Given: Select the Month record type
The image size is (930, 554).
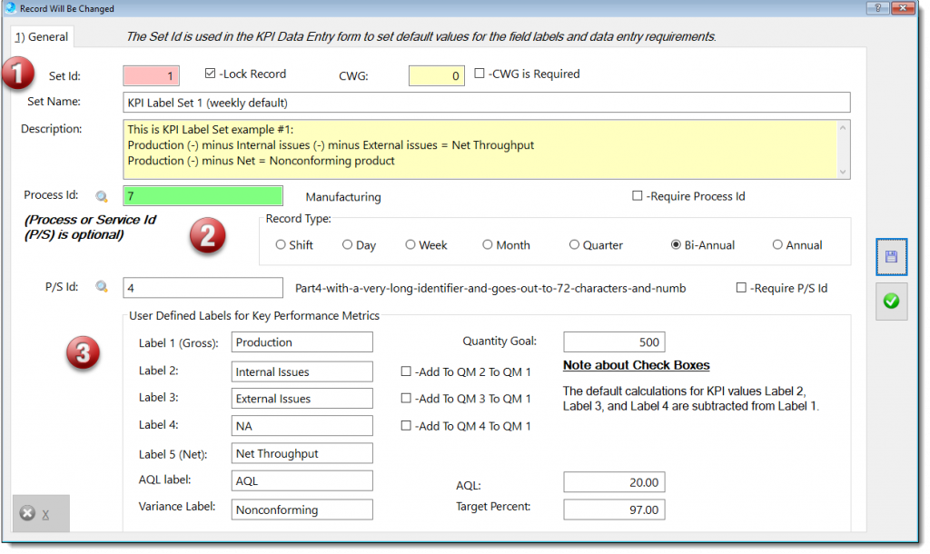Looking at the screenshot, I should [488, 244].
